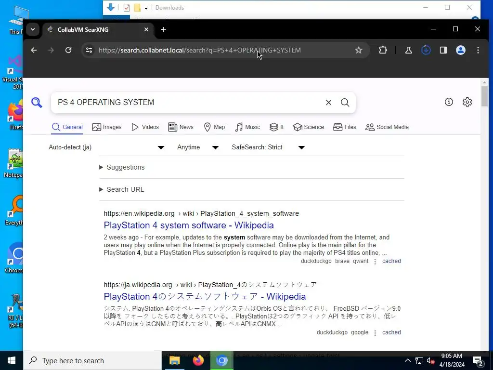Image resolution: width=493 pixels, height=370 pixels.
Task: Open Downloads window quick access toolbar dropdown
Action: (x=146, y=8)
